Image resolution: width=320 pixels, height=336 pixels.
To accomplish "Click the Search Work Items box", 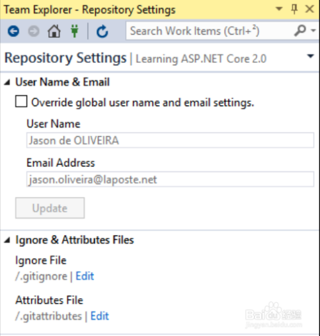I will [x=210, y=31].
